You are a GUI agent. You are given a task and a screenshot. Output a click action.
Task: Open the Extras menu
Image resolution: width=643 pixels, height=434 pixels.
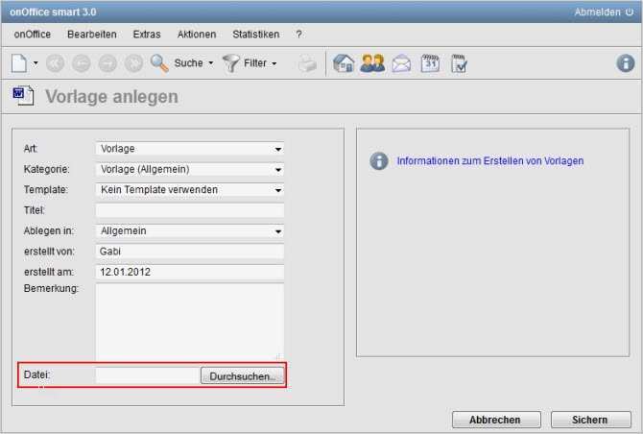147,35
